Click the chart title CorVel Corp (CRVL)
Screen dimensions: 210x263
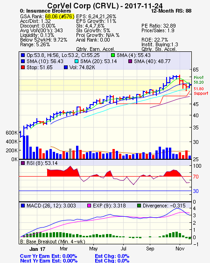83,6
